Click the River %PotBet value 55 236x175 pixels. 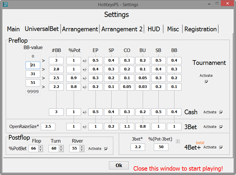click(75, 148)
